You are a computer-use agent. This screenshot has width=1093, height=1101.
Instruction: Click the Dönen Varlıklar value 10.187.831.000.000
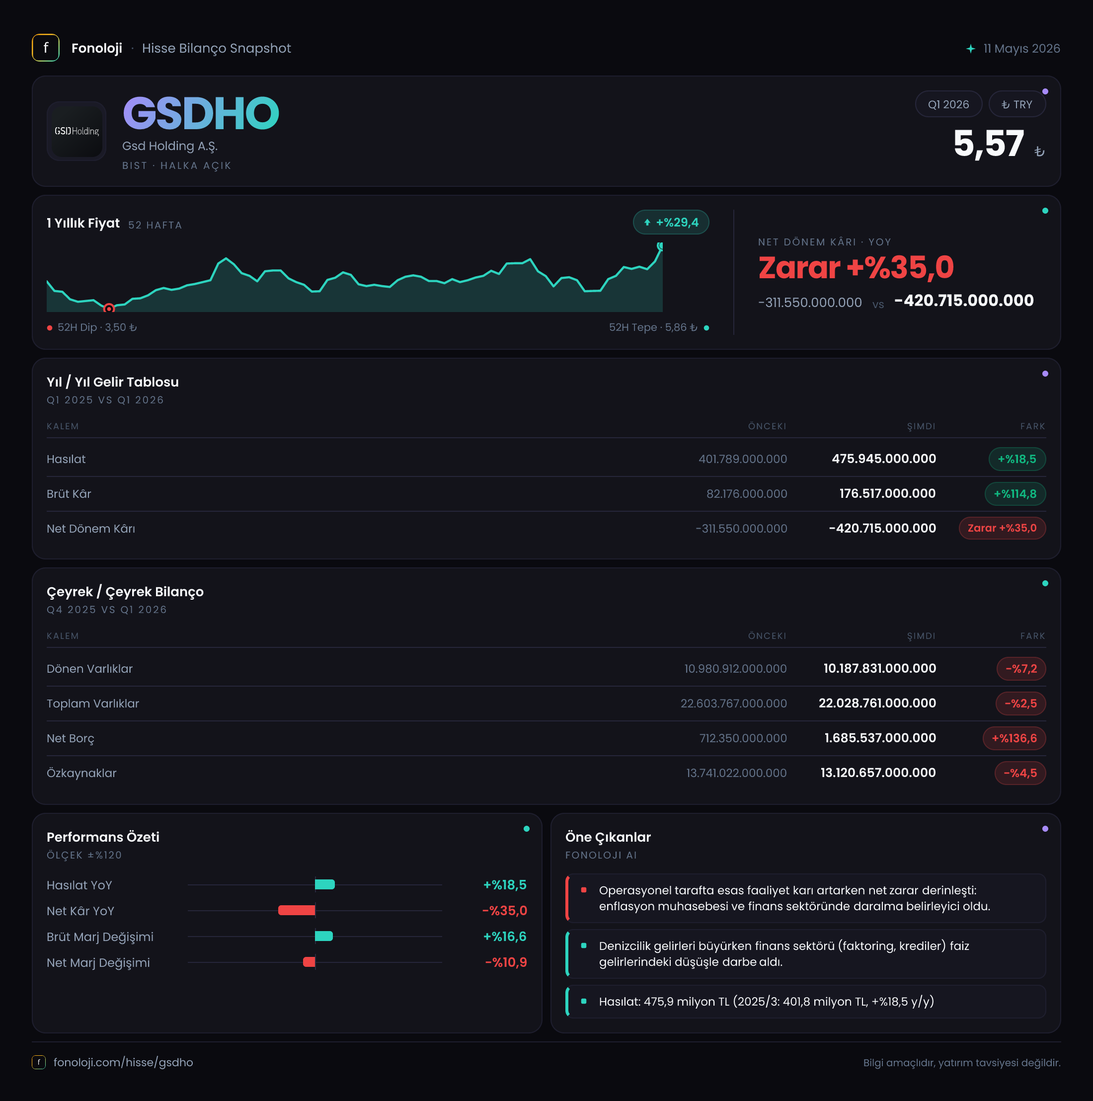point(880,668)
